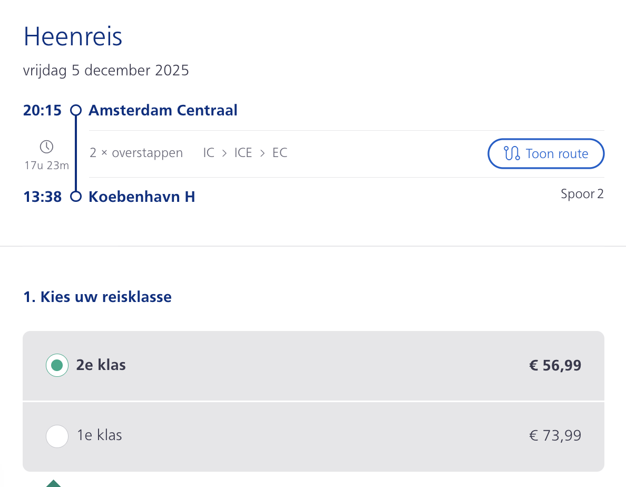Click the departure circle marker at Amsterdam Centraal

(x=76, y=110)
